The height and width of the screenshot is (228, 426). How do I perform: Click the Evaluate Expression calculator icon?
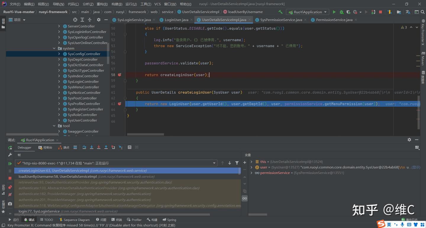point(130,147)
